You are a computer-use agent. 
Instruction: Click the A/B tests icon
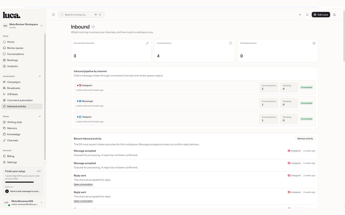[x=4, y=94]
